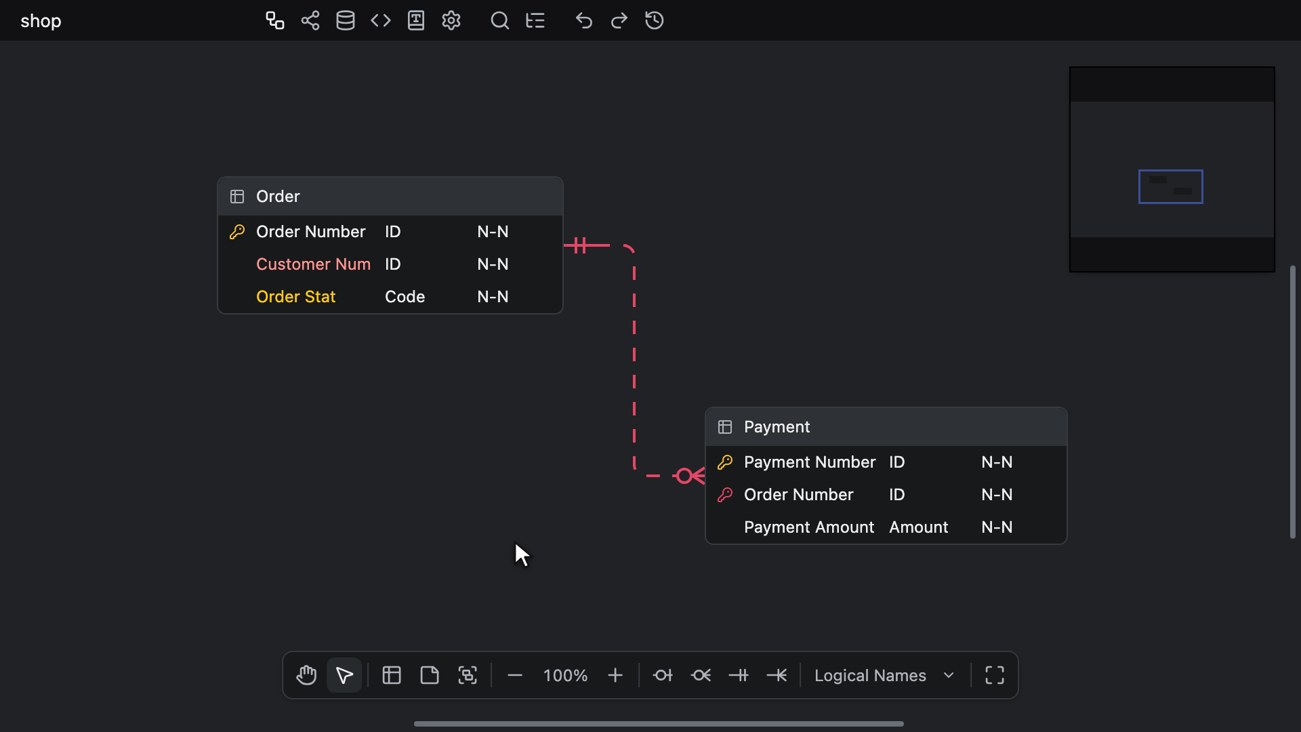Image resolution: width=1301 pixels, height=732 pixels.
Task: Open the automatic layout tree icon
Action: 535,20
